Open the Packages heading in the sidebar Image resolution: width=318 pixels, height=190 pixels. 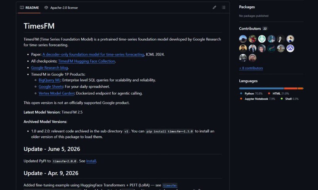click(247, 7)
